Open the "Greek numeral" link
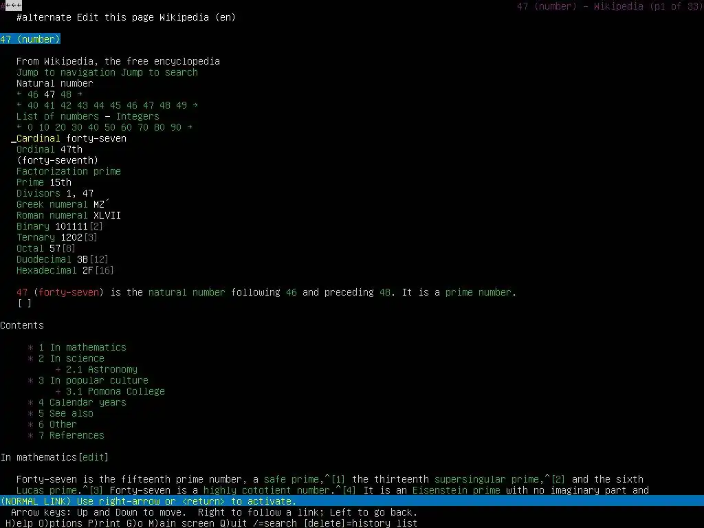This screenshot has width=704, height=528. click(52, 204)
